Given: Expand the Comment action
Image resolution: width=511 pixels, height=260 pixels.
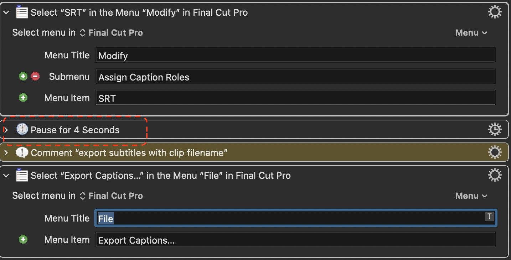Looking at the screenshot, I should [x=6, y=153].
